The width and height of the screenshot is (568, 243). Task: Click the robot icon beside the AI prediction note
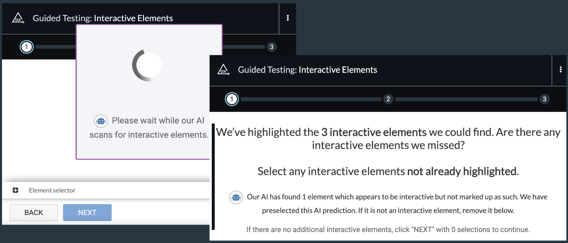click(x=236, y=197)
